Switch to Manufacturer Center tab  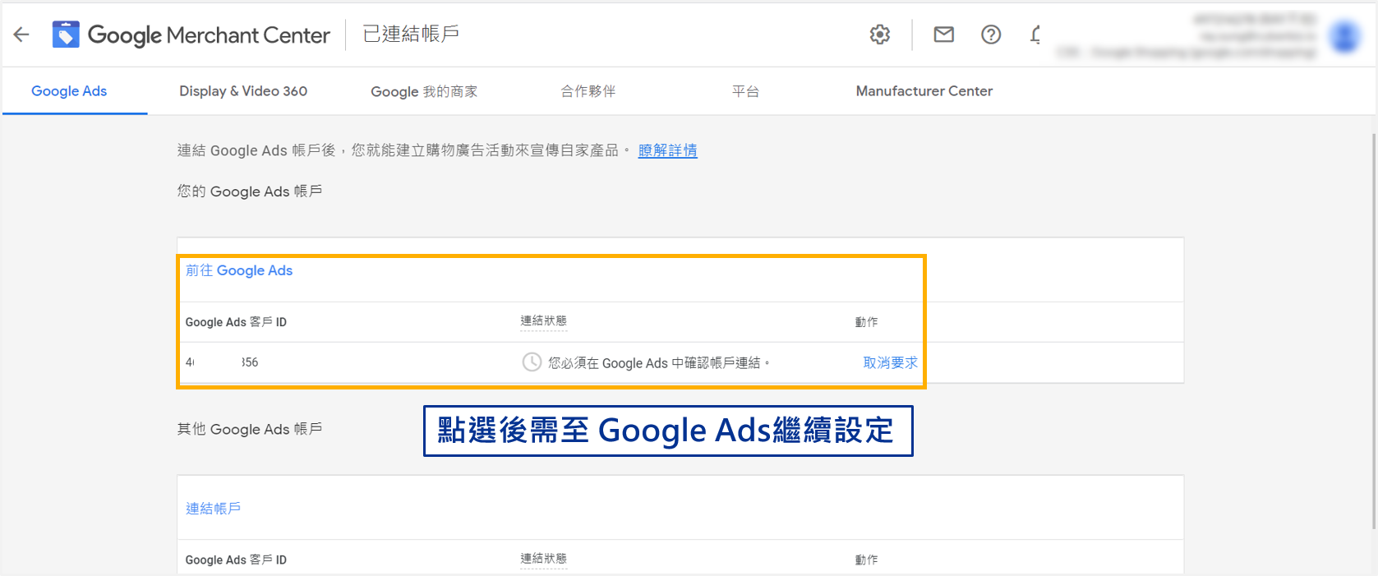[x=924, y=91]
